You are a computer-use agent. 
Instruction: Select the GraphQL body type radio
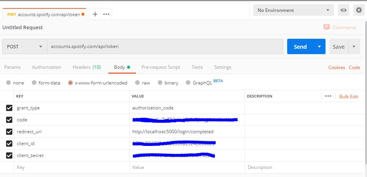(x=188, y=83)
